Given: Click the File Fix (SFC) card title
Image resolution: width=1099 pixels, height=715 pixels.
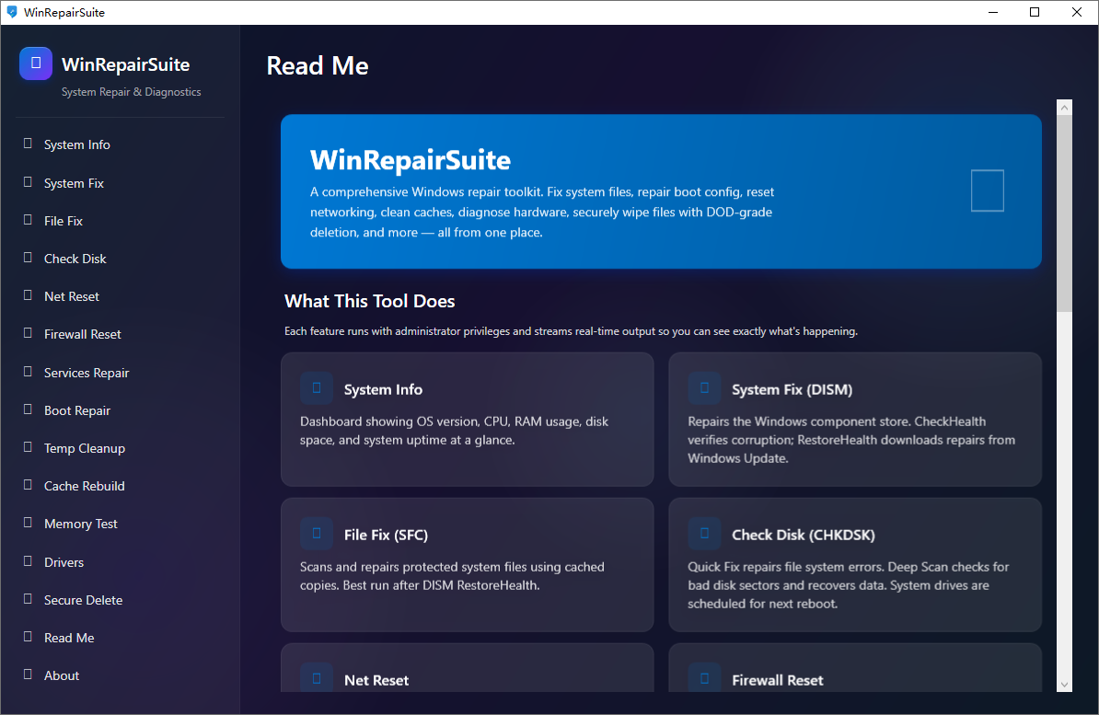Looking at the screenshot, I should coord(386,535).
